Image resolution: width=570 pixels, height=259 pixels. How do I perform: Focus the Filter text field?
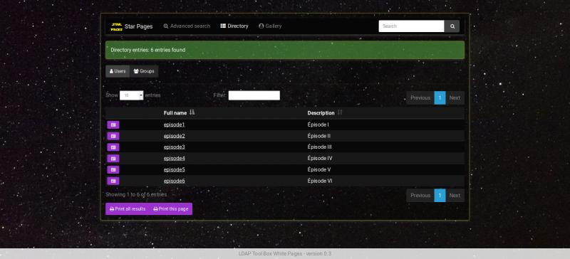[254, 95]
